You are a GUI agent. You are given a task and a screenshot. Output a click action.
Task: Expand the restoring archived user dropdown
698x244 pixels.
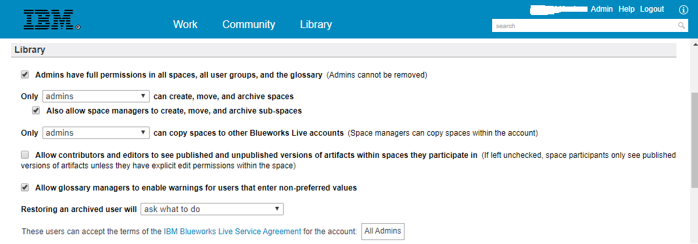(x=212, y=209)
